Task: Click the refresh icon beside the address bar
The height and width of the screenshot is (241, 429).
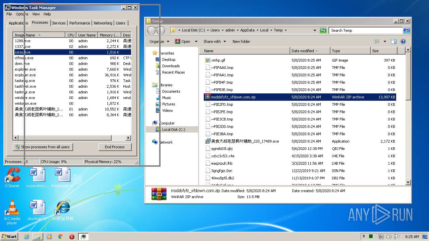Action: point(323,30)
